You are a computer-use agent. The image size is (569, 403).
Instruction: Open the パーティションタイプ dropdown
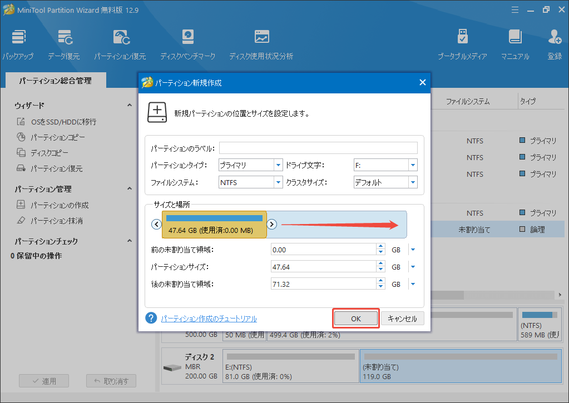278,165
